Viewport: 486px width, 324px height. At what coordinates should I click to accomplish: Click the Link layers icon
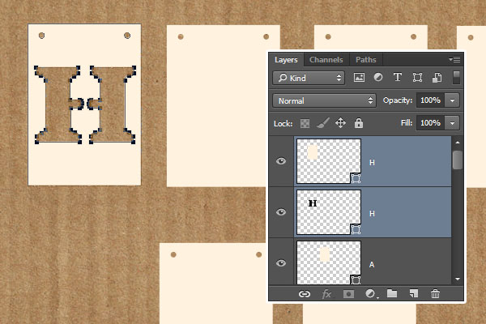coord(305,294)
